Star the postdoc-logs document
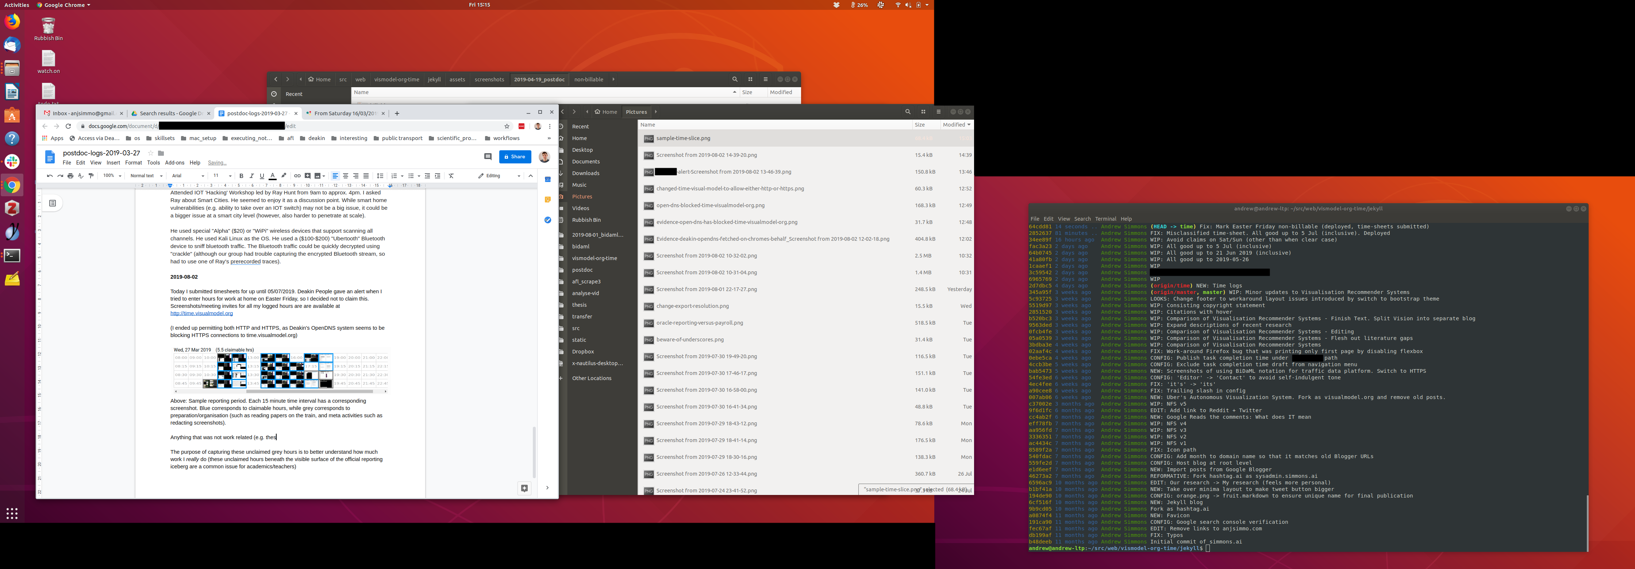This screenshot has width=1635, height=569. click(150, 153)
